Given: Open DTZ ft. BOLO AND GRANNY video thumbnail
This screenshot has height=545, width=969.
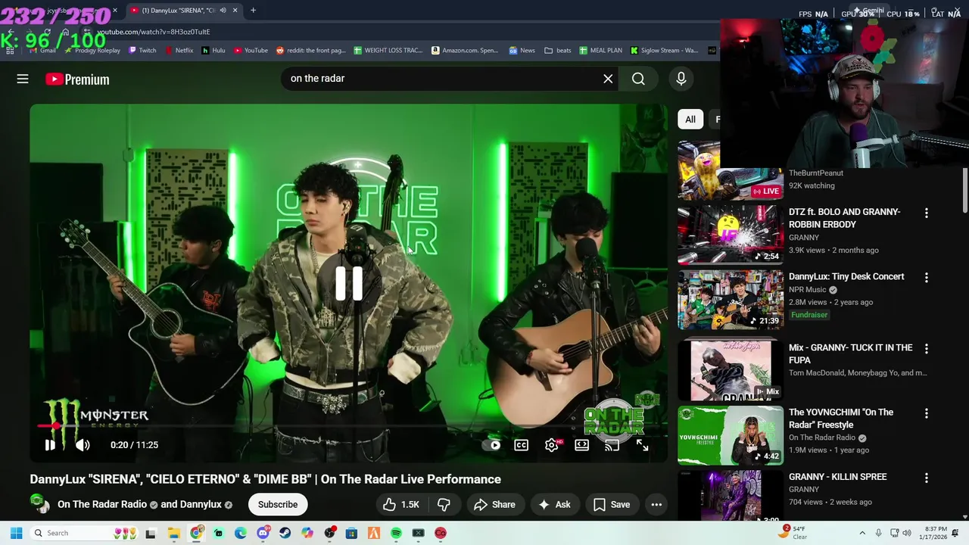Looking at the screenshot, I should tap(731, 234).
